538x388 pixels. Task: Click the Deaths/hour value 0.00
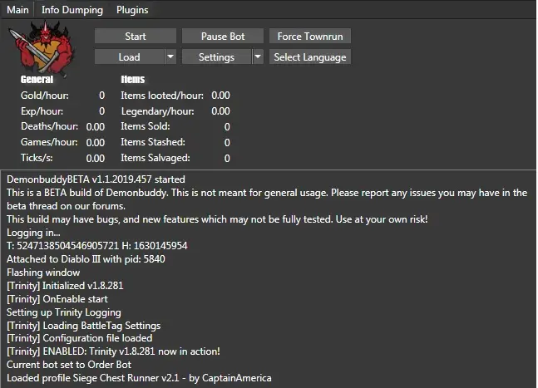point(96,127)
